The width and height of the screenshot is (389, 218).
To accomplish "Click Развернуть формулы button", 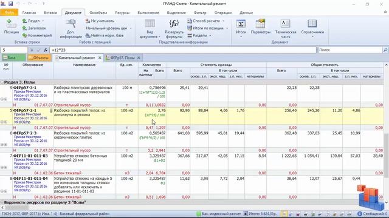I will tap(174, 28).
